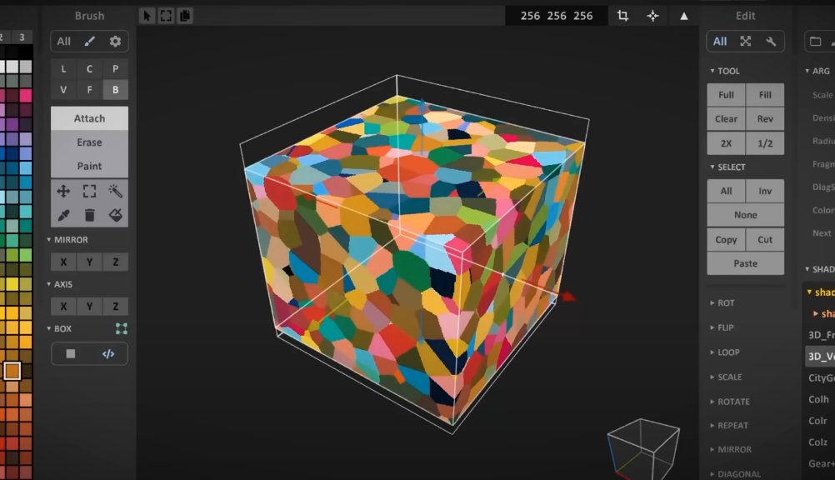Click the Inv selection button
Viewport: 835px width, 480px height.
point(765,191)
